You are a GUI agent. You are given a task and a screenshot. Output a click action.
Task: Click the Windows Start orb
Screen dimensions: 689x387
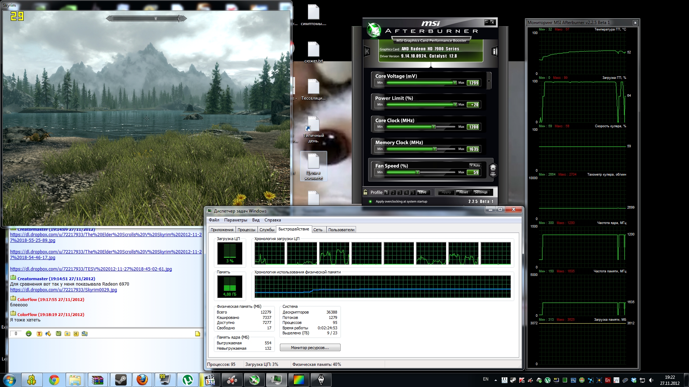pyautogui.click(x=10, y=380)
